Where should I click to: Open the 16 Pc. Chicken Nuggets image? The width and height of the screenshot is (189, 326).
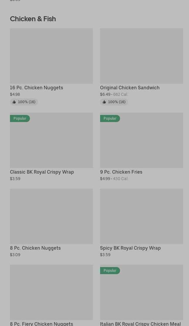click(51, 56)
